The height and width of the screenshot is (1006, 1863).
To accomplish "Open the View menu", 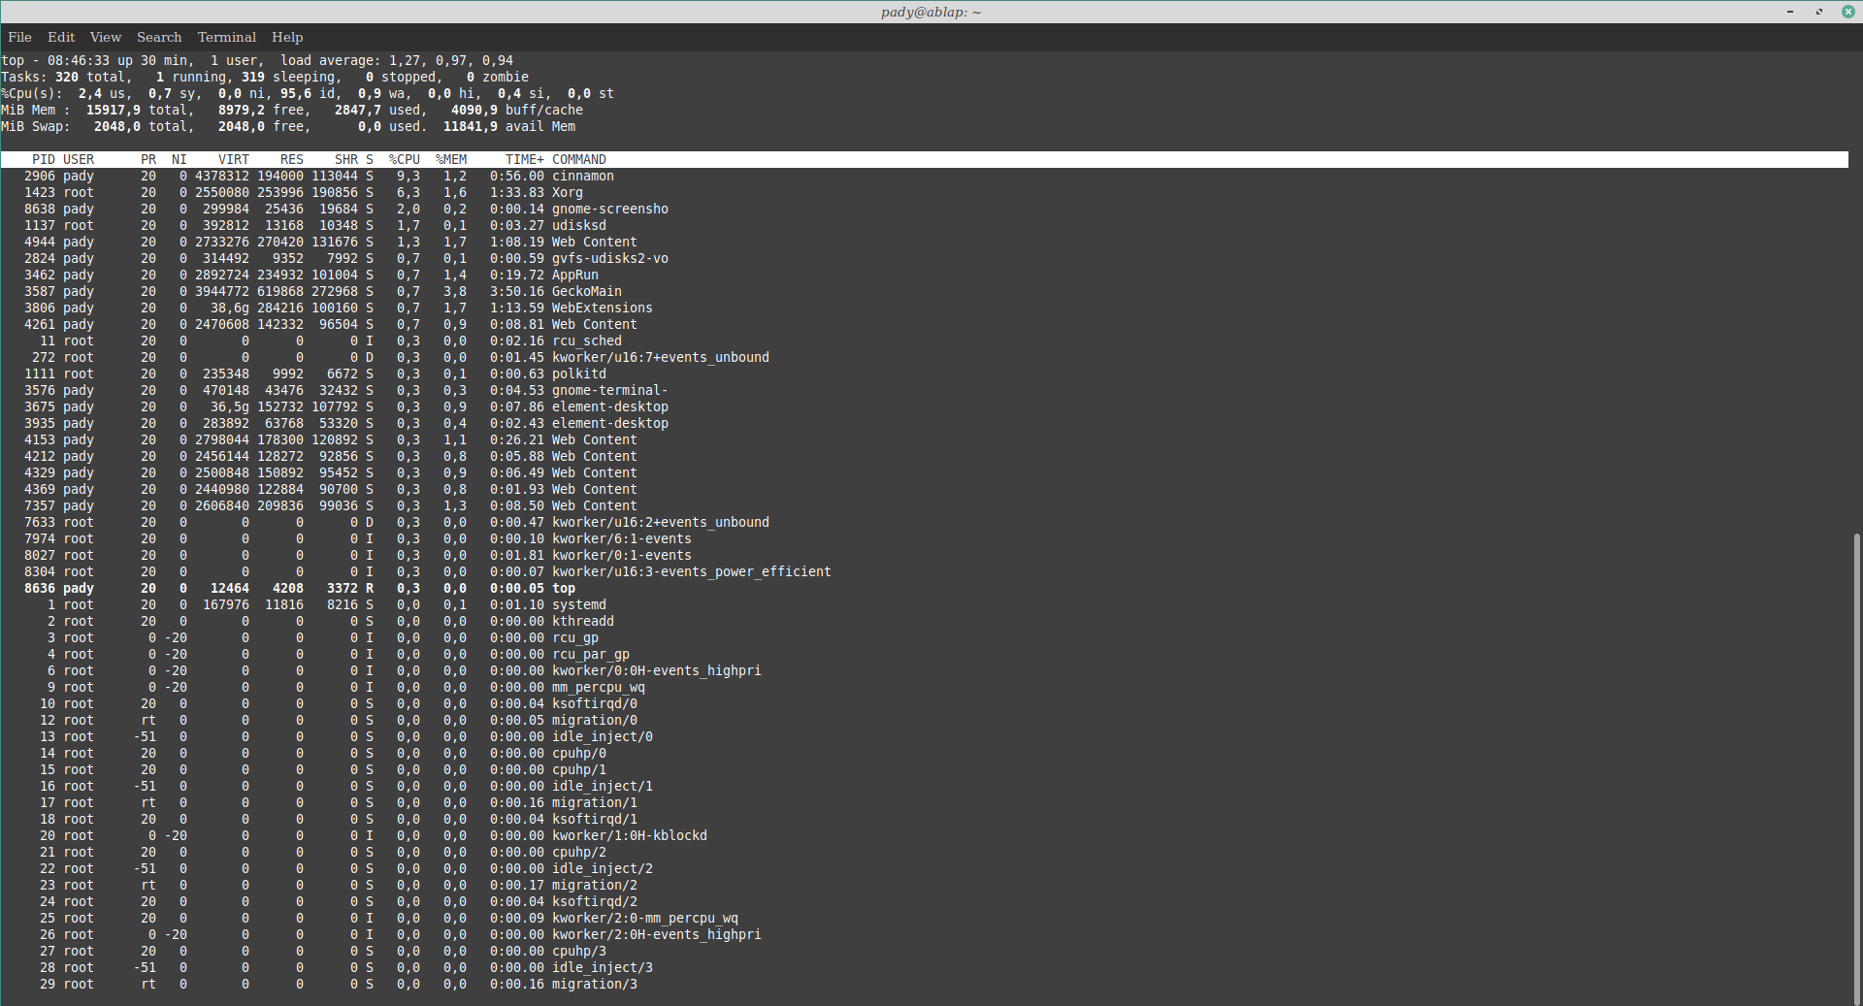I will coord(106,37).
